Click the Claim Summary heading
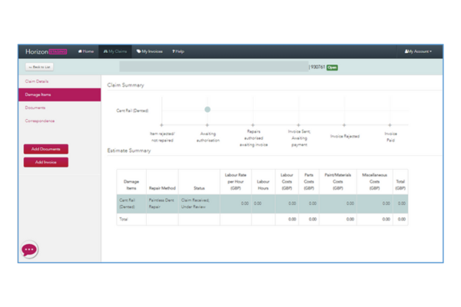 coord(125,85)
